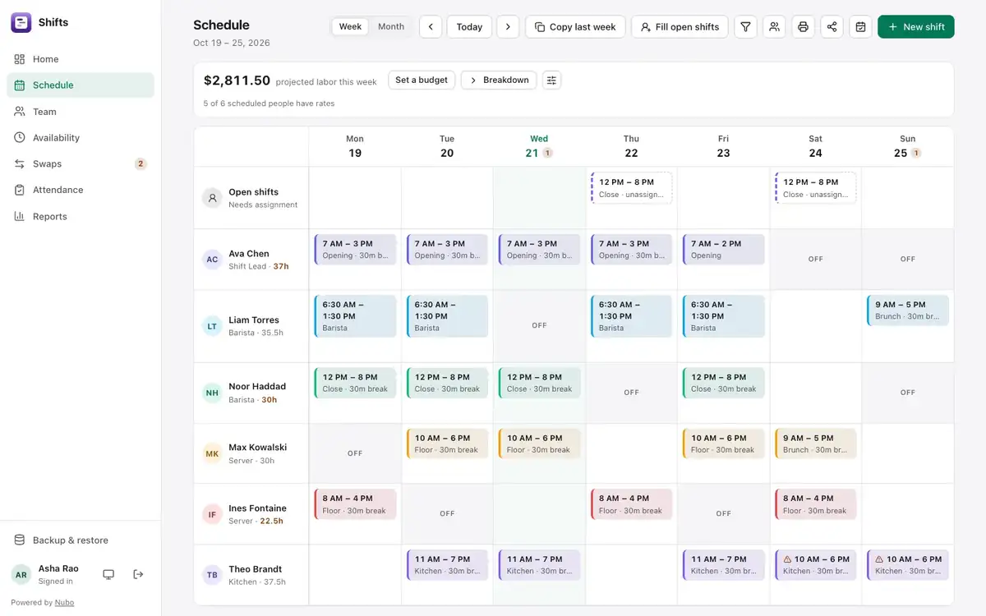
Task: Click the note badge on Wed 21
Action: point(547,153)
